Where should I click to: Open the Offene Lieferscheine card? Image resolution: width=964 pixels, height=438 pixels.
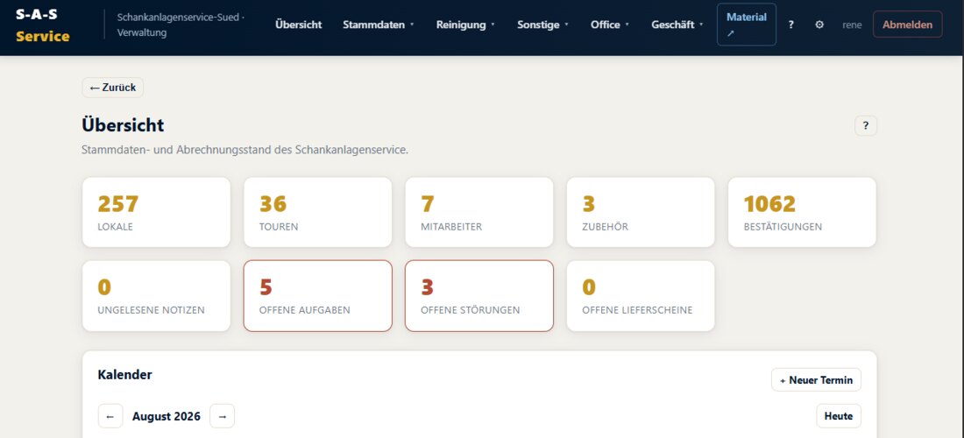(641, 296)
